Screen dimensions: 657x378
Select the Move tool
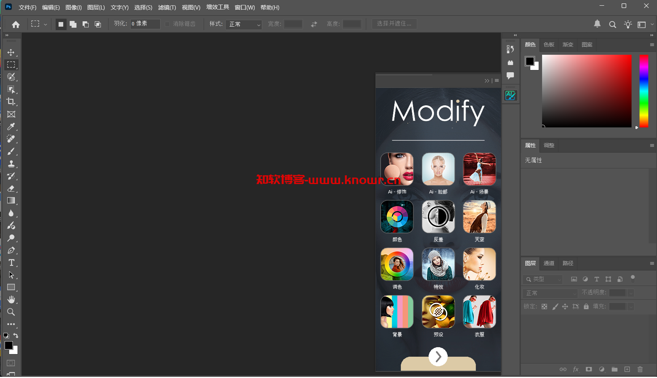coord(11,52)
